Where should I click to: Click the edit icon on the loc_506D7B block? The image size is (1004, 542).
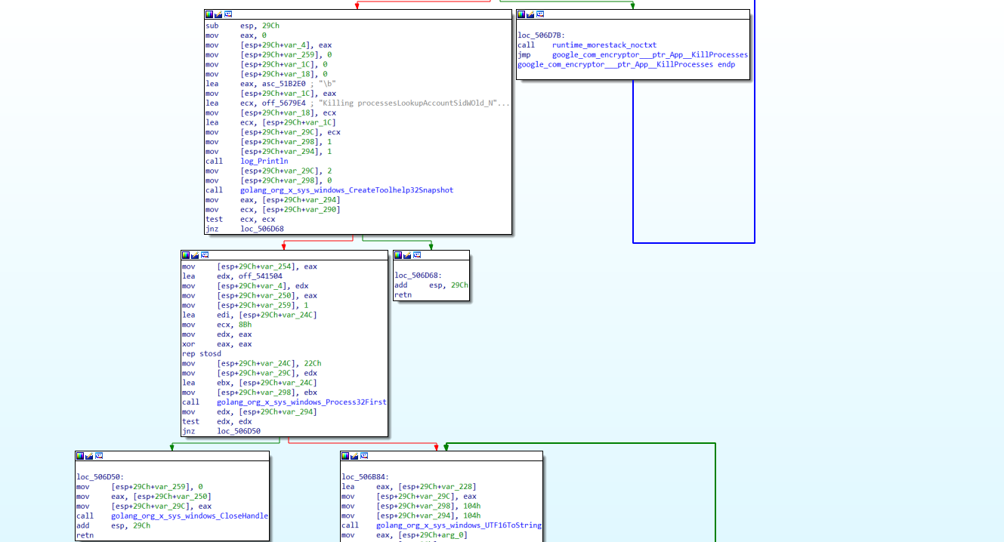click(x=530, y=14)
